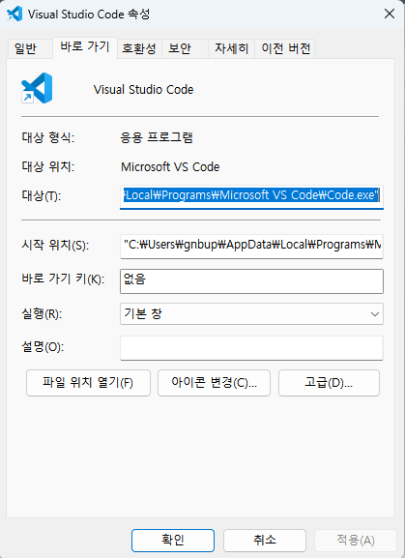This screenshot has height=558, width=405.
Task: Click the 'Visual Studio Code 속성' window title
Action: point(89,15)
